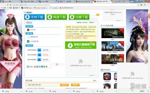The height and width of the screenshot is (94, 150).
Task: Open the third game thumbnail rated 7.5
Action: pyautogui.click(x=113, y=59)
